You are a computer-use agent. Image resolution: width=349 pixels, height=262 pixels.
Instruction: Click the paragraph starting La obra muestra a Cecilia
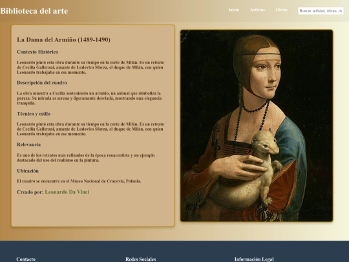(89, 98)
